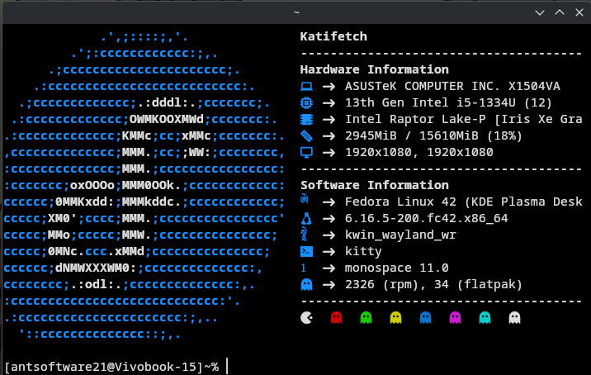Click the memory ruler icon beside 2945MiB
This screenshot has height=375, width=591.
tap(306, 135)
